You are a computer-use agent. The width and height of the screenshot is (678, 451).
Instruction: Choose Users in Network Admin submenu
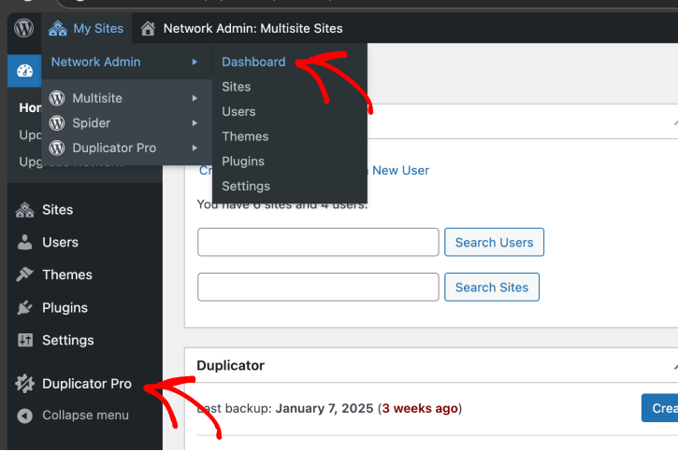click(x=238, y=111)
